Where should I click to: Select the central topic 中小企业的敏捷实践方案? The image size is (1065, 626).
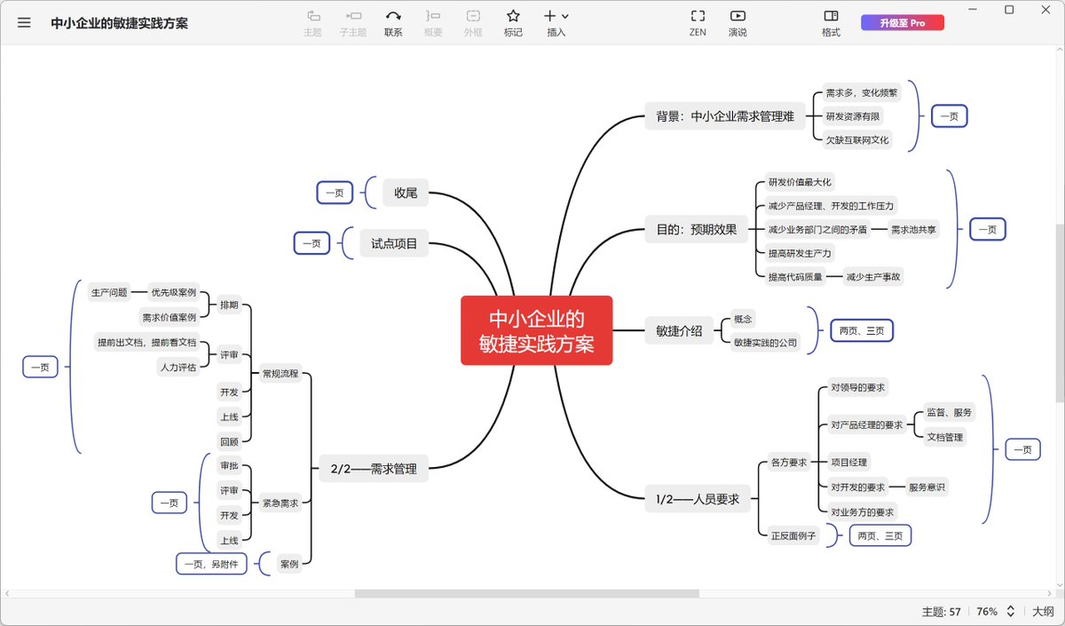[537, 330]
